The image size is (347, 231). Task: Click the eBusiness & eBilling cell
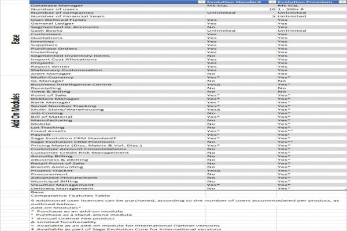pyautogui.click(x=117, y=159)
